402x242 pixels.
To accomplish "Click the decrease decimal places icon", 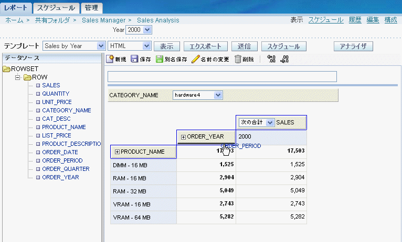I will tap(284, 59).
